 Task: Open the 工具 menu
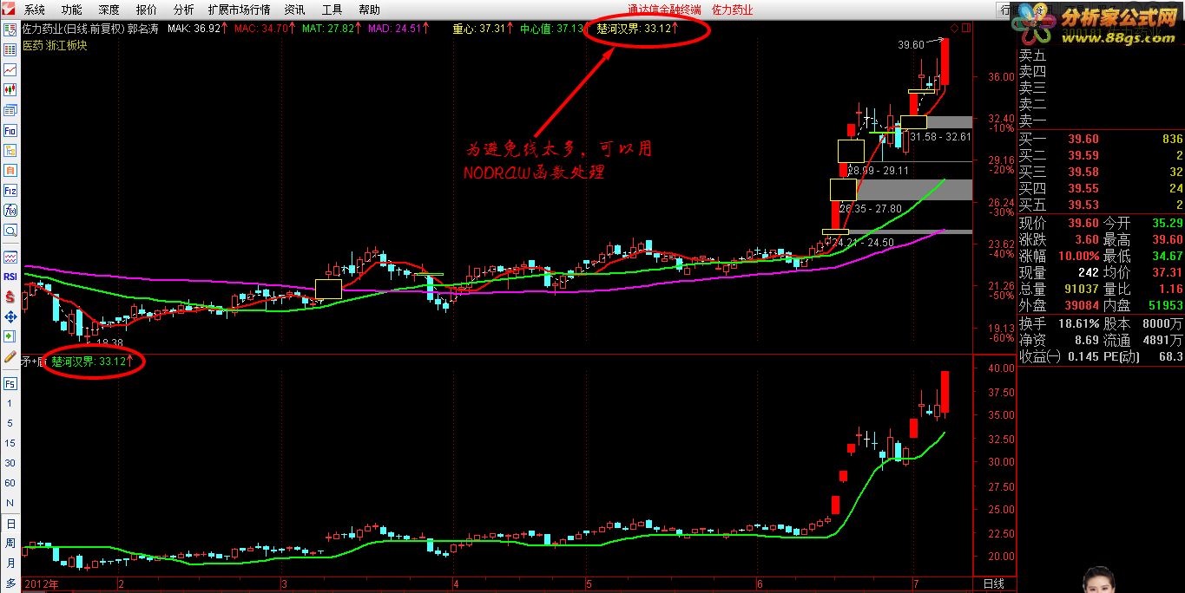332,10
